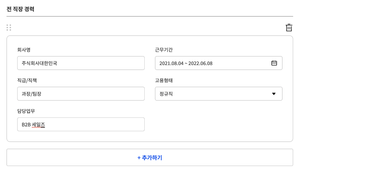Viewport: 390px width, 190px height.
Task: Click the 직급/직책 label
Action: [27, 80]
